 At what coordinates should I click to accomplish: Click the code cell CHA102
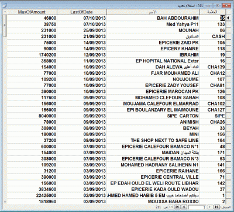click(212, 104)
